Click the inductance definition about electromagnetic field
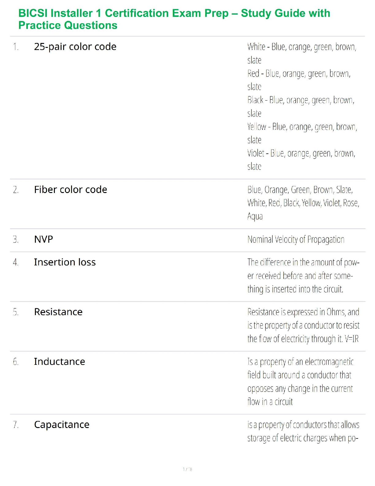This screenshot has height=486, width=375. click(300, 382)
